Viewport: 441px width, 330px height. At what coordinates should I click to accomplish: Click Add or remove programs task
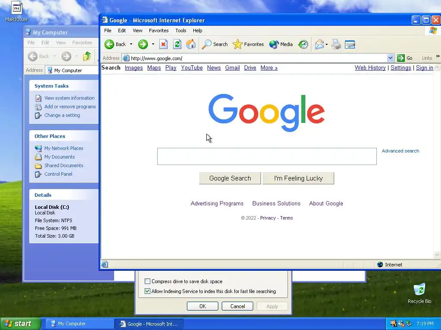point(70,107)
